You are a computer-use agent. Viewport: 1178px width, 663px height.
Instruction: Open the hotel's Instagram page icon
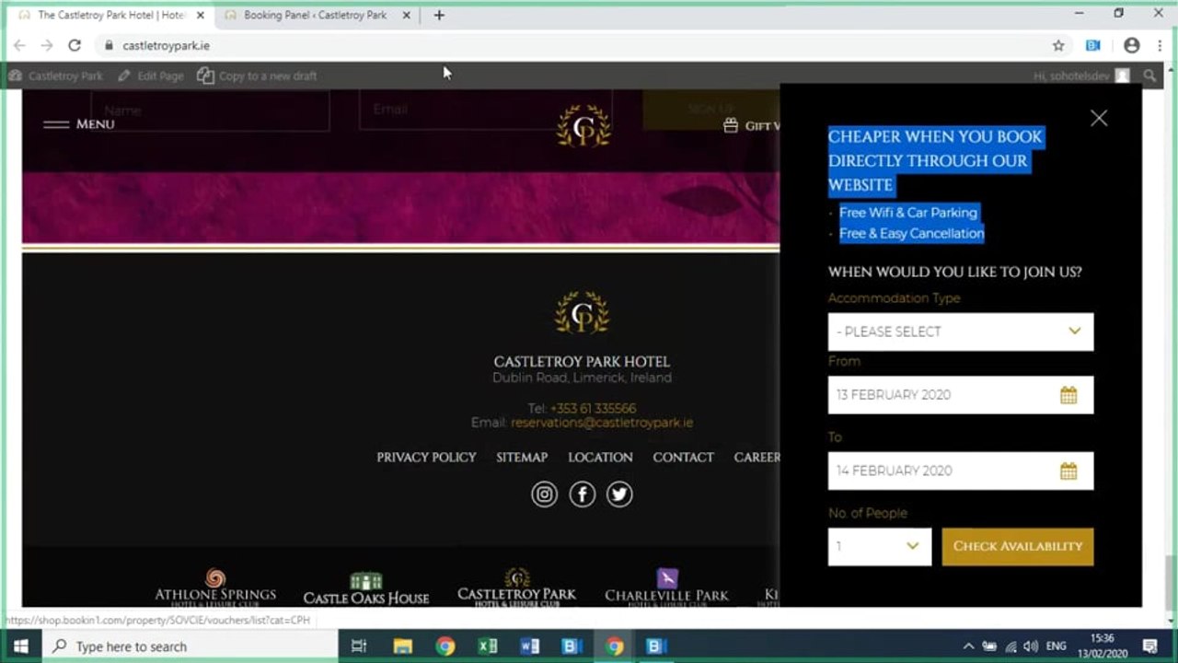[545, 494]
